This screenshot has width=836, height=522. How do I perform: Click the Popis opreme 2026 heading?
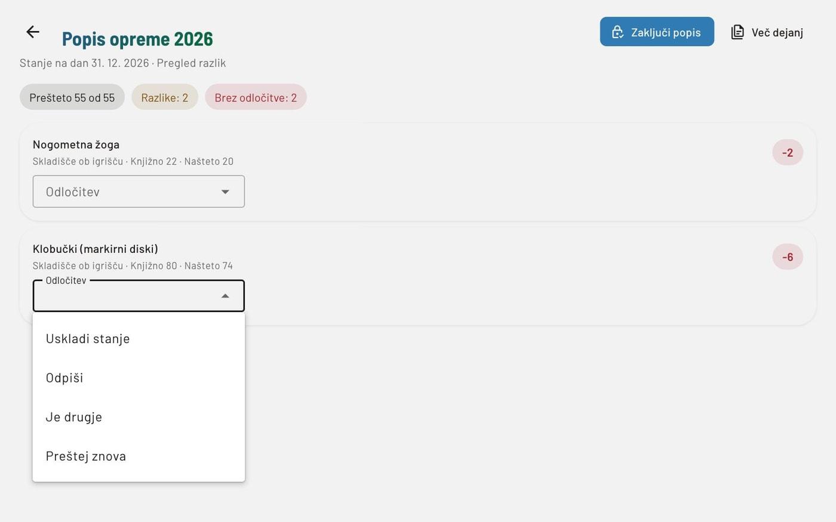coord(137,39)
